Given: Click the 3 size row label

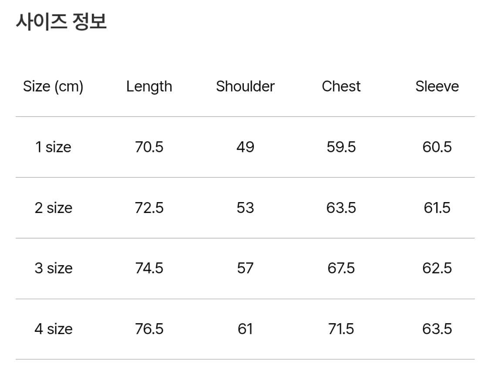Looking at the screenshot, I should tap(53, 268).
